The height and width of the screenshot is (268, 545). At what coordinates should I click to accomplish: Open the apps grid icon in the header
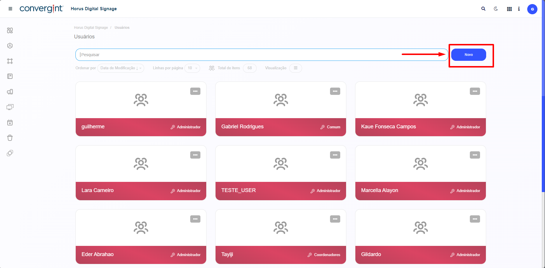(509, 9)
